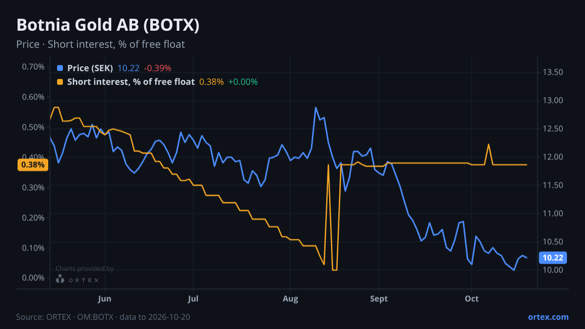The height and width of the screenshot is (329, 585).
Task: Click the chart subtitle Price · Short interest
Action: (100, 44)
